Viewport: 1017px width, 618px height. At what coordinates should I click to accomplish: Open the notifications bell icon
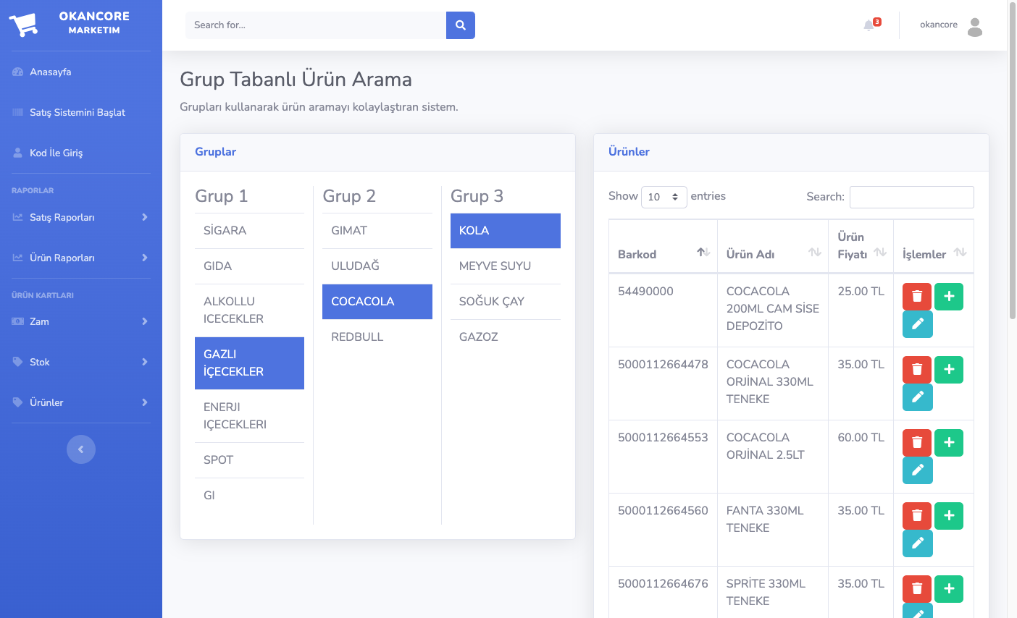click(869, 25)
